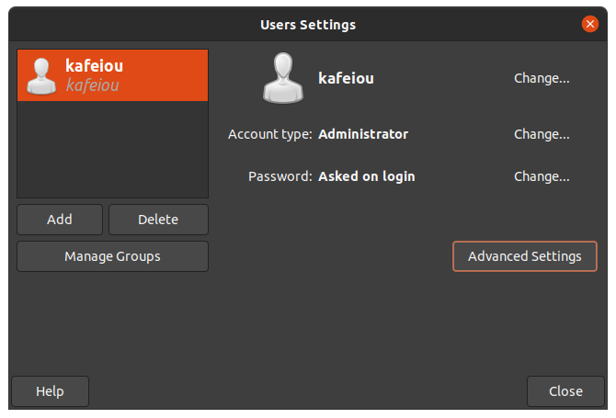Click the Asked on login password value
The height and width of the screenshot is (418, 616).
pyautogui.click(x=367, y=176)
